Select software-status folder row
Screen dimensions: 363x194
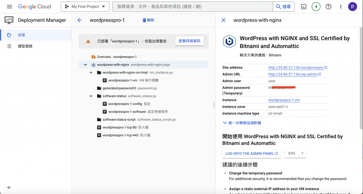pos(144,96)
